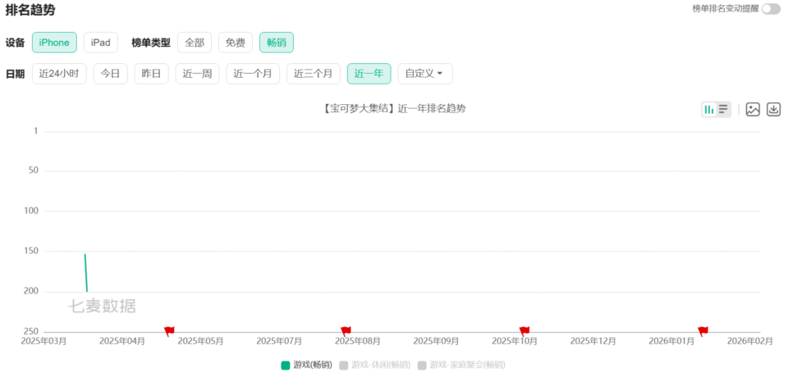Click the red flag near 2025年04月
The height and width of the screenshot is (382, 788).
coord(169,331)
